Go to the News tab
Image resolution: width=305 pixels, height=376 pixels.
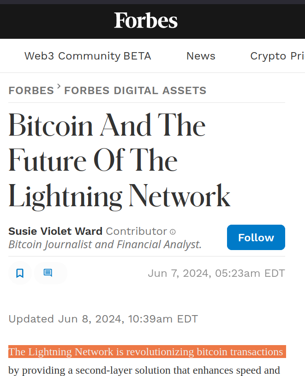[x=201, y=56]
